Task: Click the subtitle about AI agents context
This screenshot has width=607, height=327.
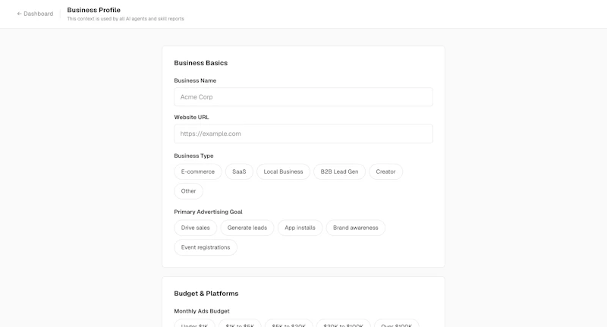Action: click(x=125, y=18)
